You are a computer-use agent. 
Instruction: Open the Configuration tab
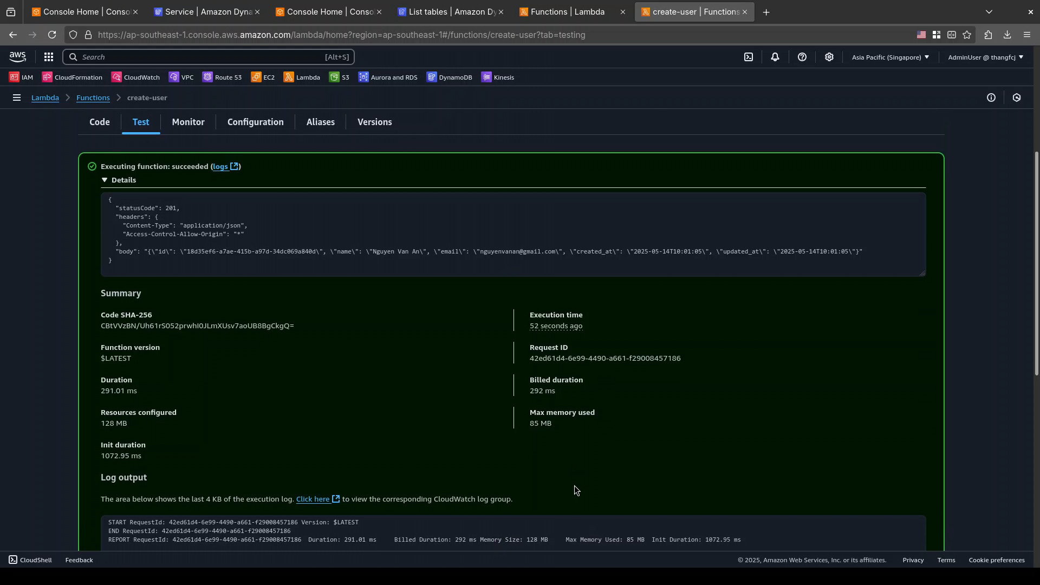(x=255, y=122)
